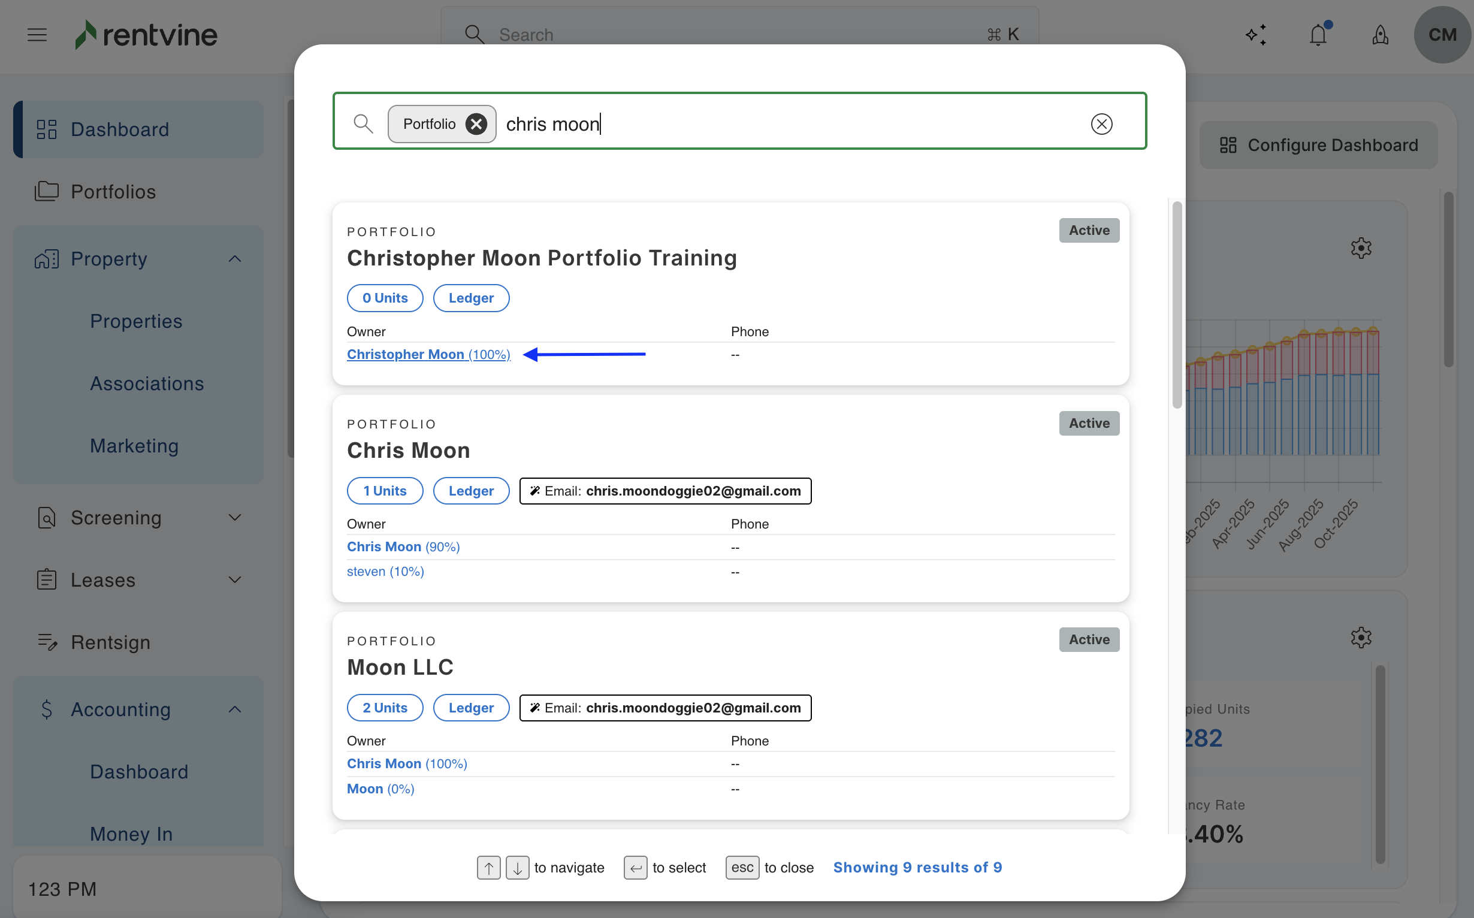Go to Associations under Property
The width and height of the screenshot is (1474, 918).
click(x=146, y=383)
